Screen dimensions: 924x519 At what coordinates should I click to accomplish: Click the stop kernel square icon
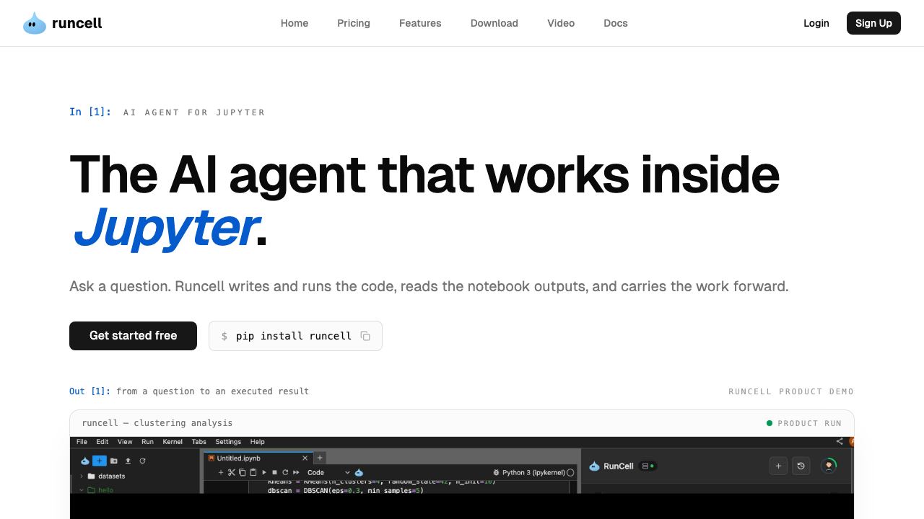[274, 472]
